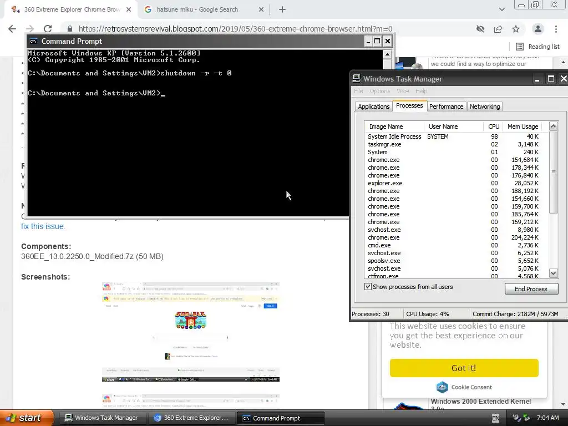Viewport: 568px width, 426px height.
Task: Toggle Show processes from all users
Action: [x=368, y=287]
